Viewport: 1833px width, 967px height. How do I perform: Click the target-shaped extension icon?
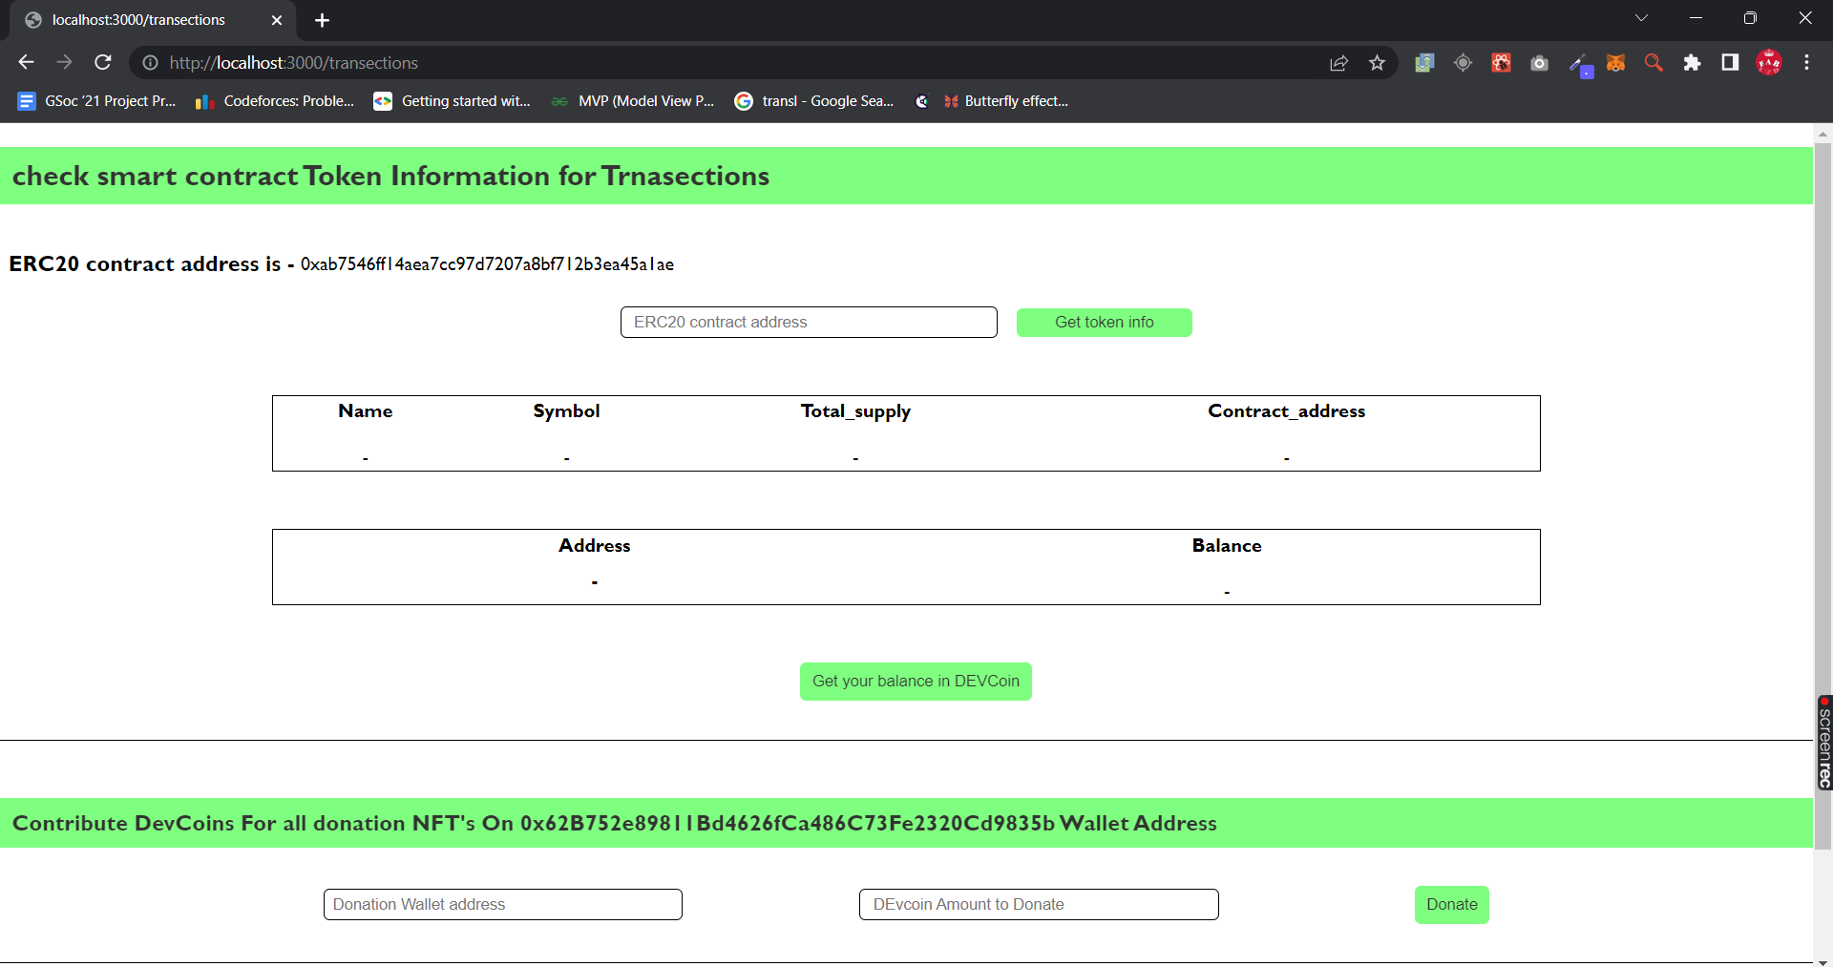point(1463,63)
